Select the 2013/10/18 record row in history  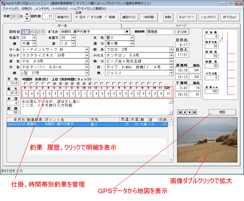click(86, 124)
